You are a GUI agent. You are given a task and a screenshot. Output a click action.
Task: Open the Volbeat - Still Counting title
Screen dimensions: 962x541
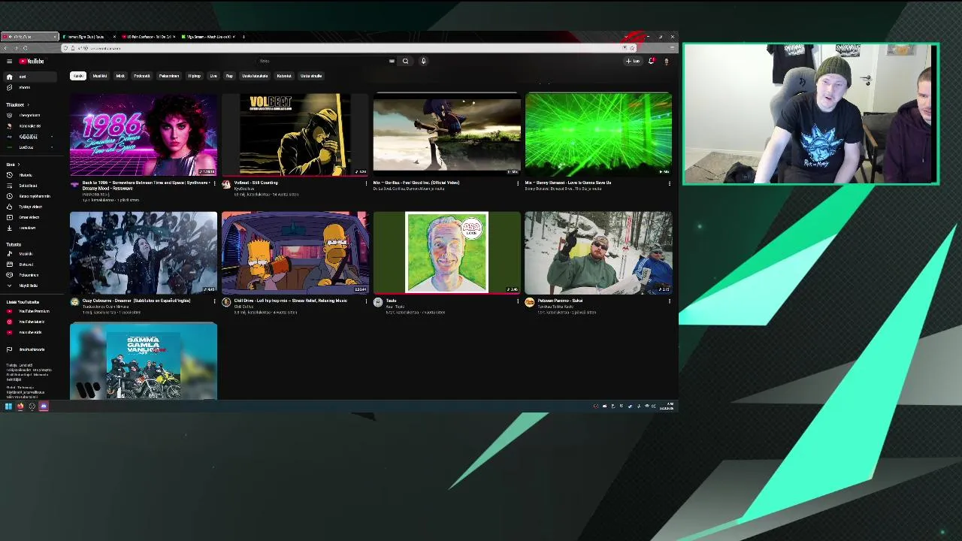pyautogui.click(x=256, y=183)
